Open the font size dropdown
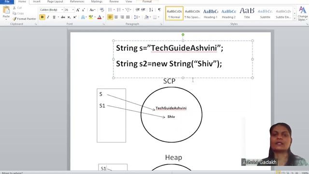The width and height of the screenshot is (309, 174). (73, 10)
